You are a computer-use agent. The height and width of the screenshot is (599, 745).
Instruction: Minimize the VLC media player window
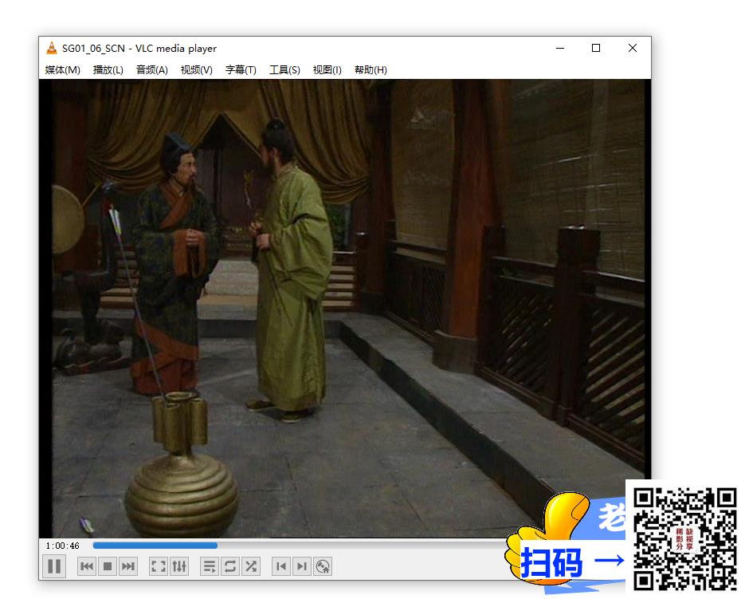560,48
